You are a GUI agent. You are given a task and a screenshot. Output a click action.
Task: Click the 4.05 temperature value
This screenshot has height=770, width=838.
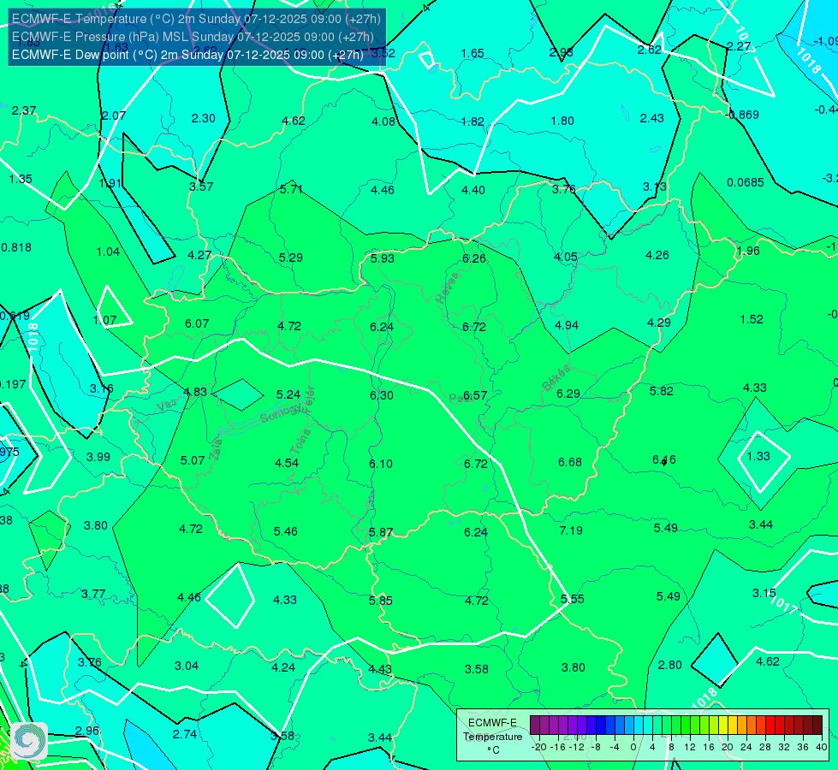click(x=566, y=257)
